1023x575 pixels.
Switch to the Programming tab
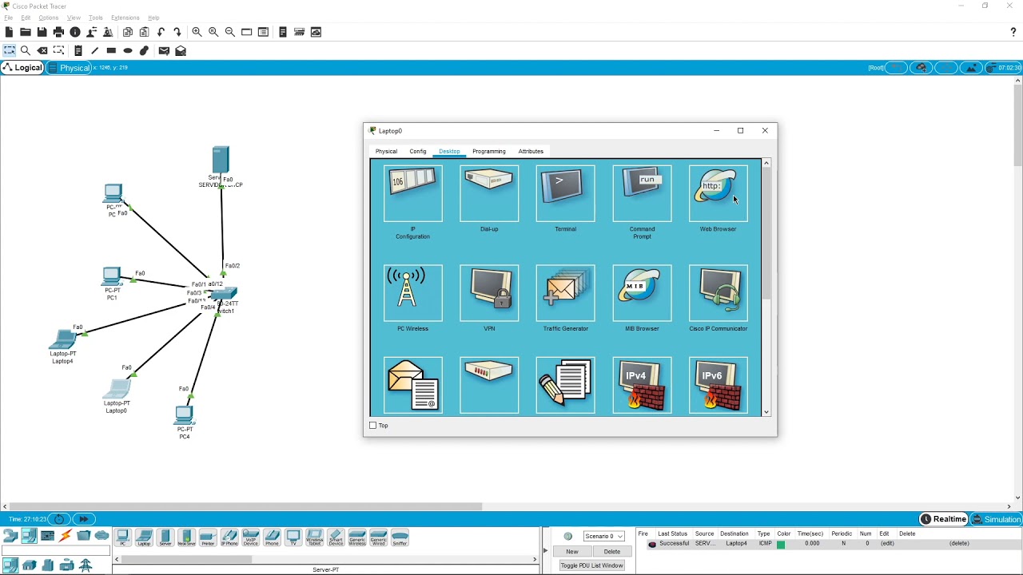pos(488,151)
